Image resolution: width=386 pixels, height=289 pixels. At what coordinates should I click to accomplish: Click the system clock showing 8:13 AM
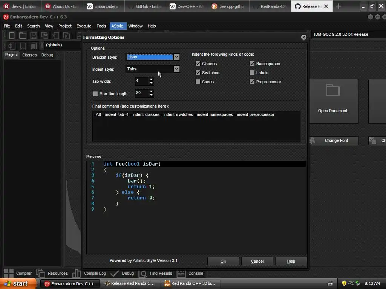372,283
